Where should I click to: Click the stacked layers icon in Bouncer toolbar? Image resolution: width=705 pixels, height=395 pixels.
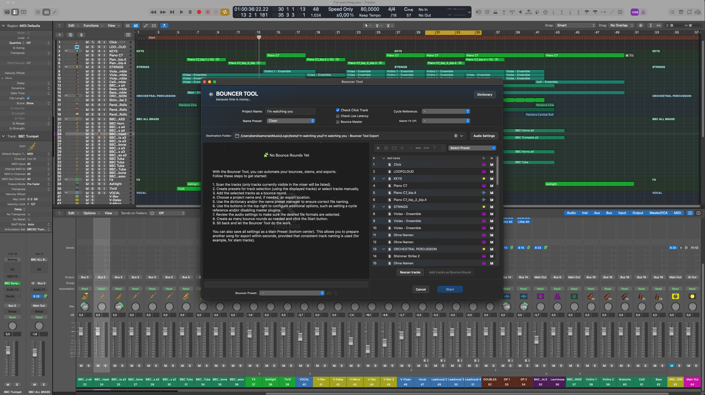click(x=386, y=148)
